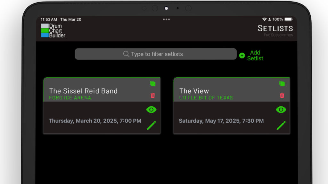This screenshot has height=184, width=328.
Task: View The Sissel Reid Band setlist eye
Action: 151,110
